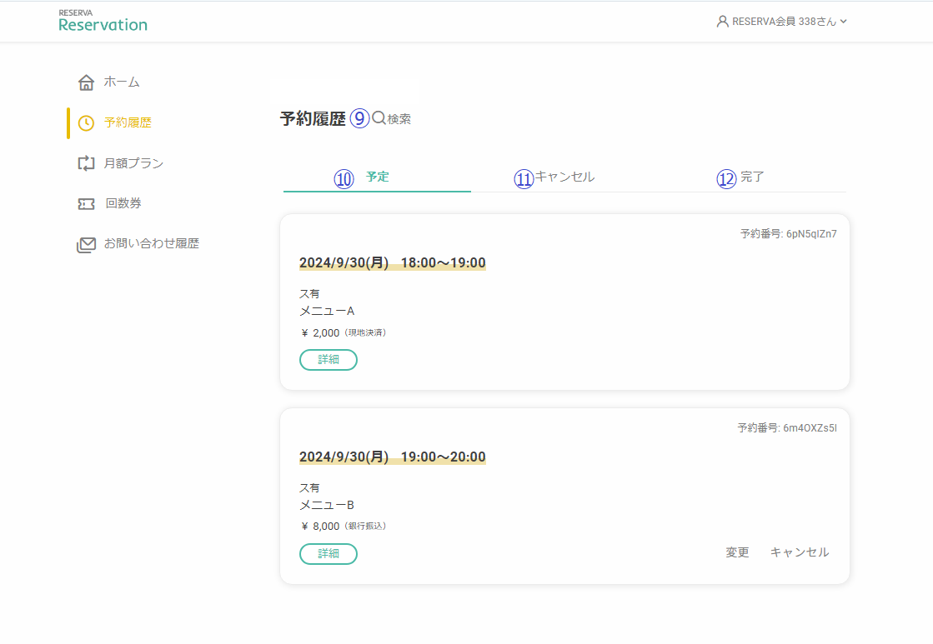Click the magnifier search icon

379,117
